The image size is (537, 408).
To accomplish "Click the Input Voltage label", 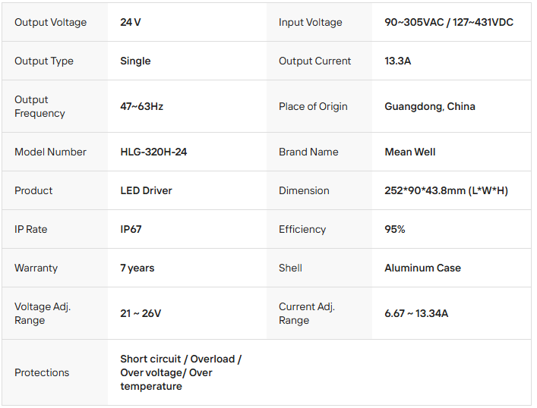I will point(310,22).
